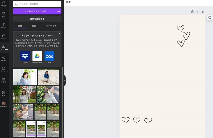Viewport: 213px width, 138px height.
Task: Open the ブランド panel
Action: [4, 37]
